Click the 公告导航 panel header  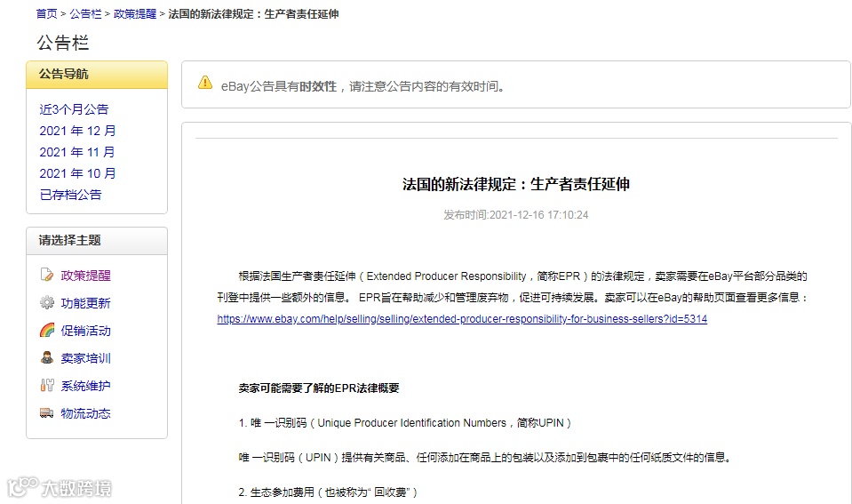click(x=97, y=75)
